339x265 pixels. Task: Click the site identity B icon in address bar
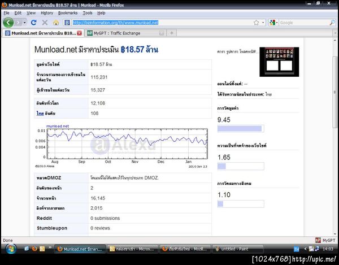pos(67,23)
